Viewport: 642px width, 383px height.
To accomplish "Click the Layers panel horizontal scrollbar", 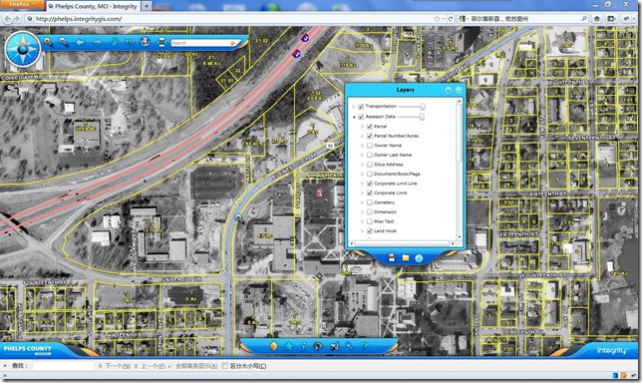I will [x=403, y=243].
